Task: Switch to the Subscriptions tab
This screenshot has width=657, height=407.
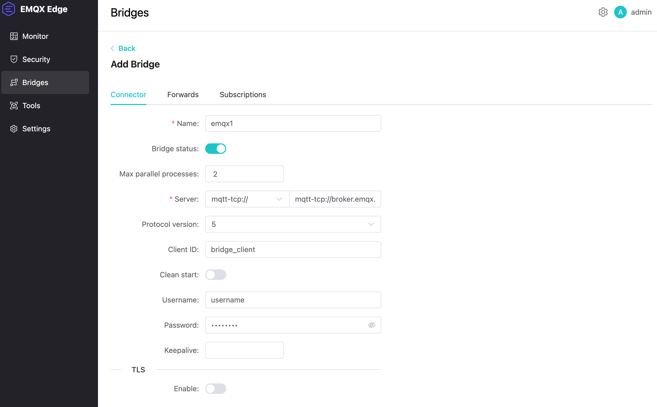Action: [243, 95]
